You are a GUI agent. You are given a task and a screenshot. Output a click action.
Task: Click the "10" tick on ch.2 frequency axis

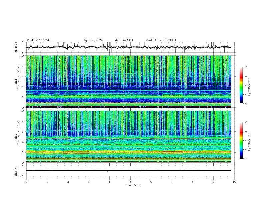click(x=23, y=111)
